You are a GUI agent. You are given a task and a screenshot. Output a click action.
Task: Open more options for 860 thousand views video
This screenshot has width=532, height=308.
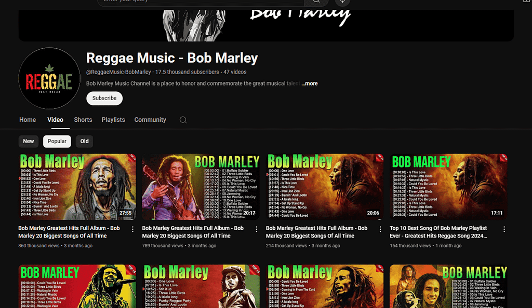pos(132,230)
